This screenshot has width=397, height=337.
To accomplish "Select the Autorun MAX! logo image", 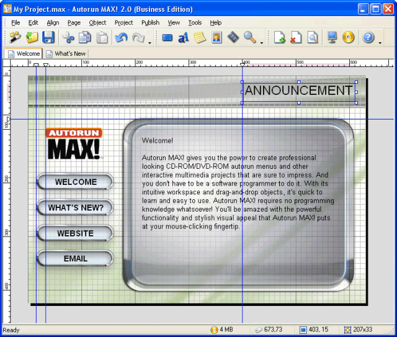I will coord(74,143).
